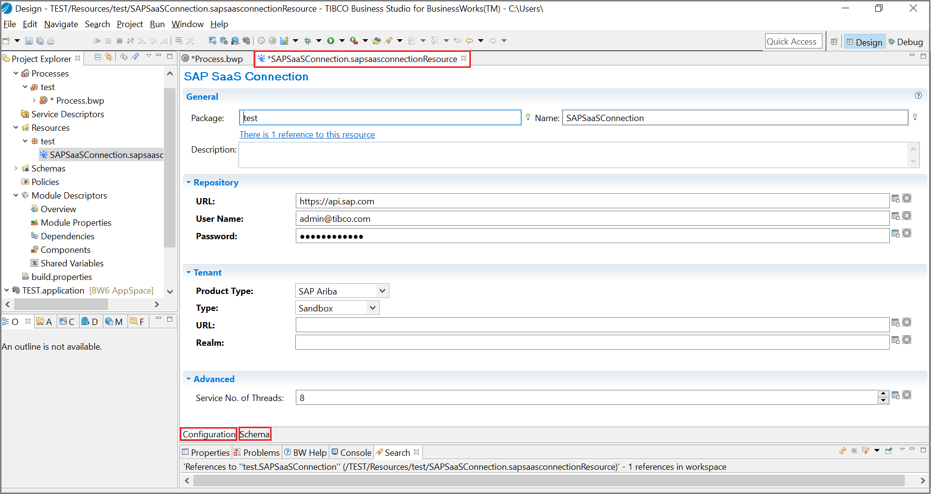
Task: Open module property picker for Realm field
Action: point(896,340)
